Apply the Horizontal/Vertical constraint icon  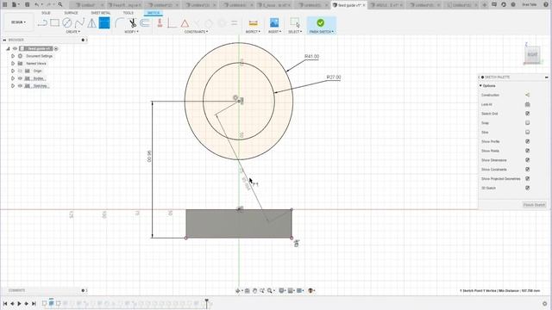160,23
